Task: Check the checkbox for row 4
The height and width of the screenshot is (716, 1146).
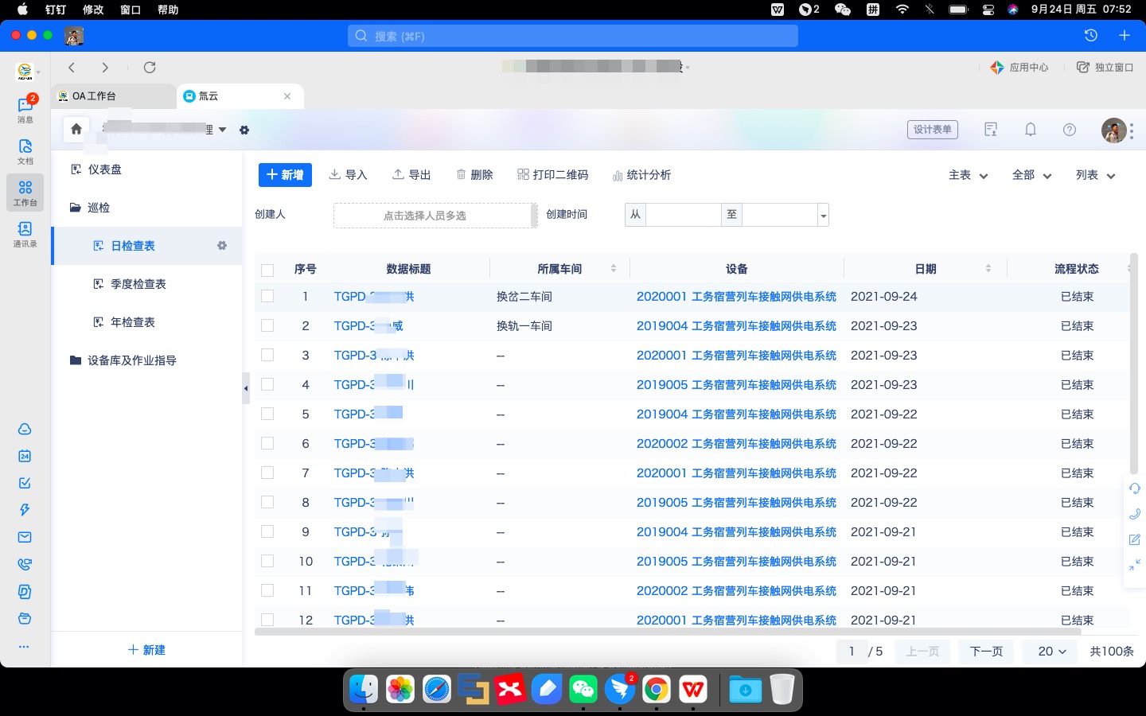Action: tap(267, 384)
